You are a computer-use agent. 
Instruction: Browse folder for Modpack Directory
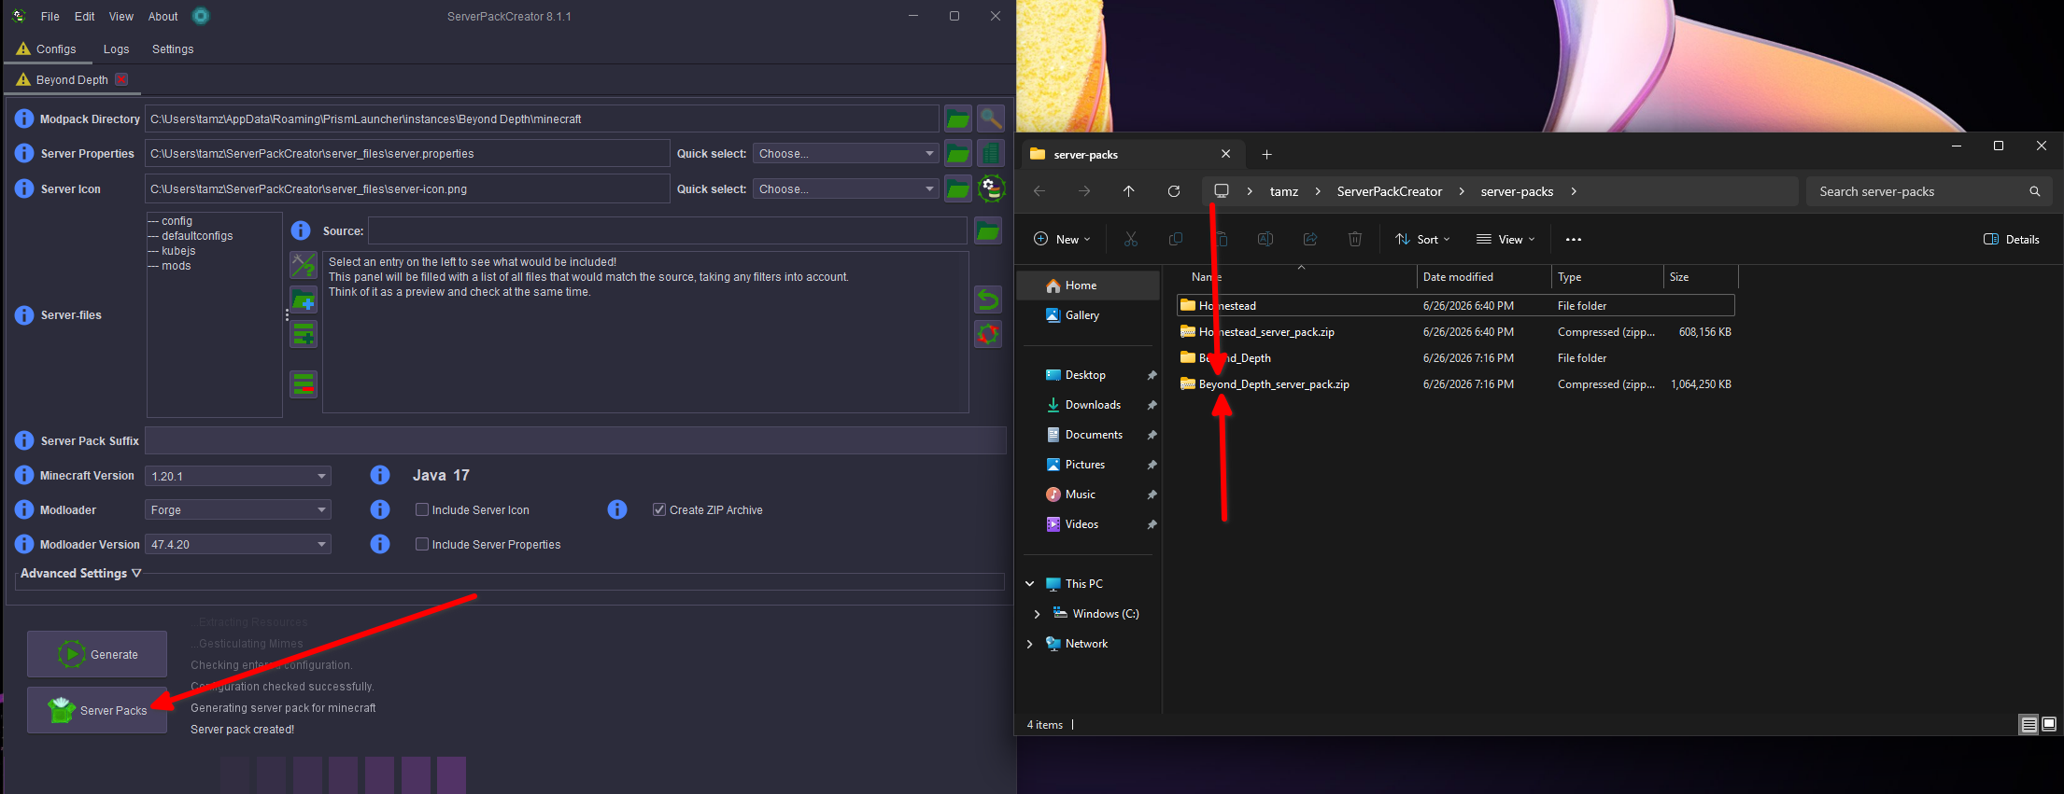958,119
